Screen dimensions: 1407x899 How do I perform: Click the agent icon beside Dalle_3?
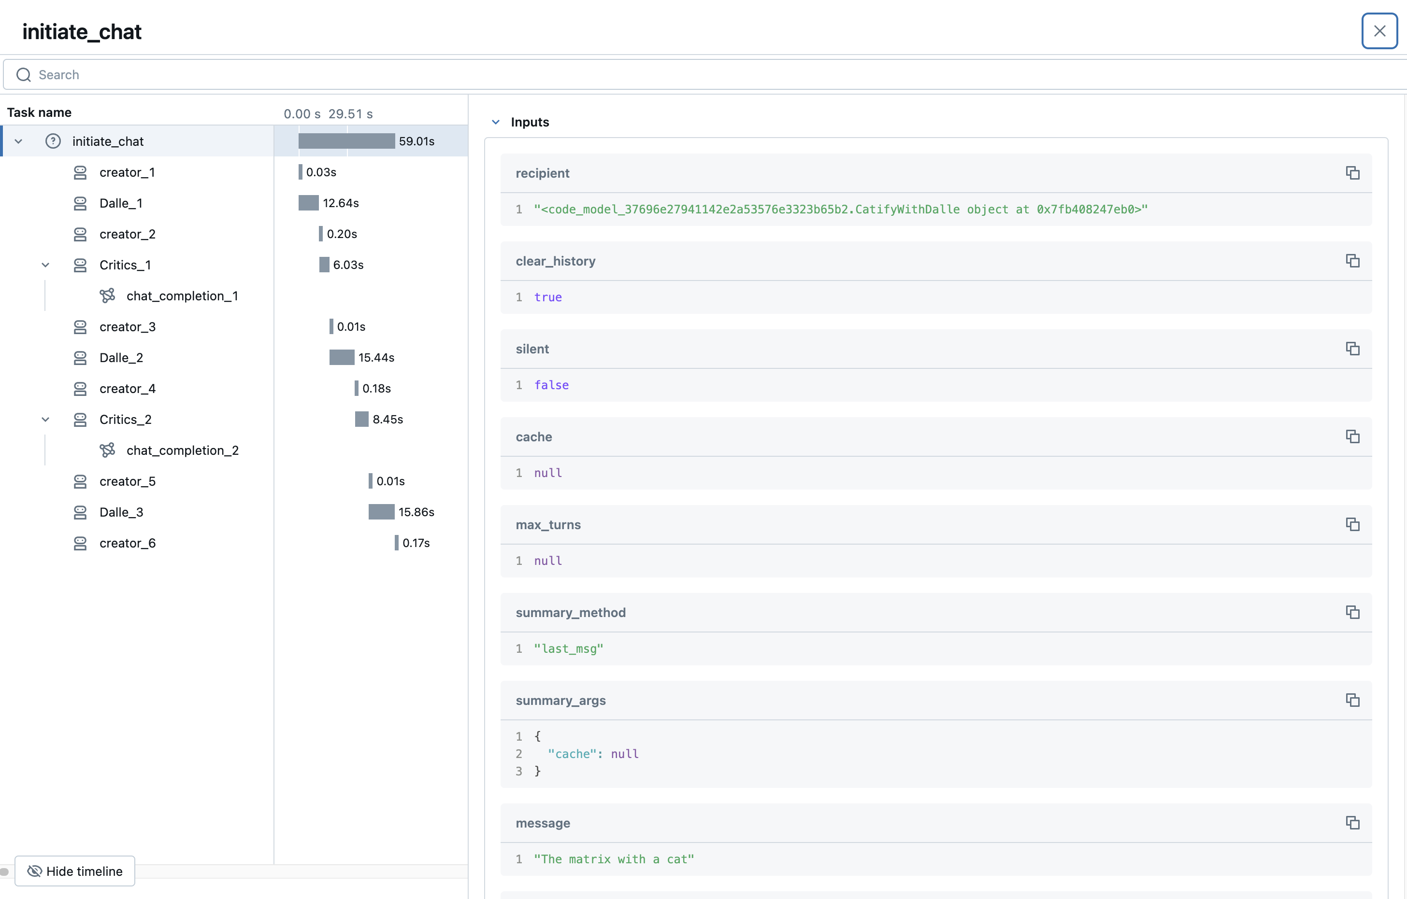tap(80, 512)
